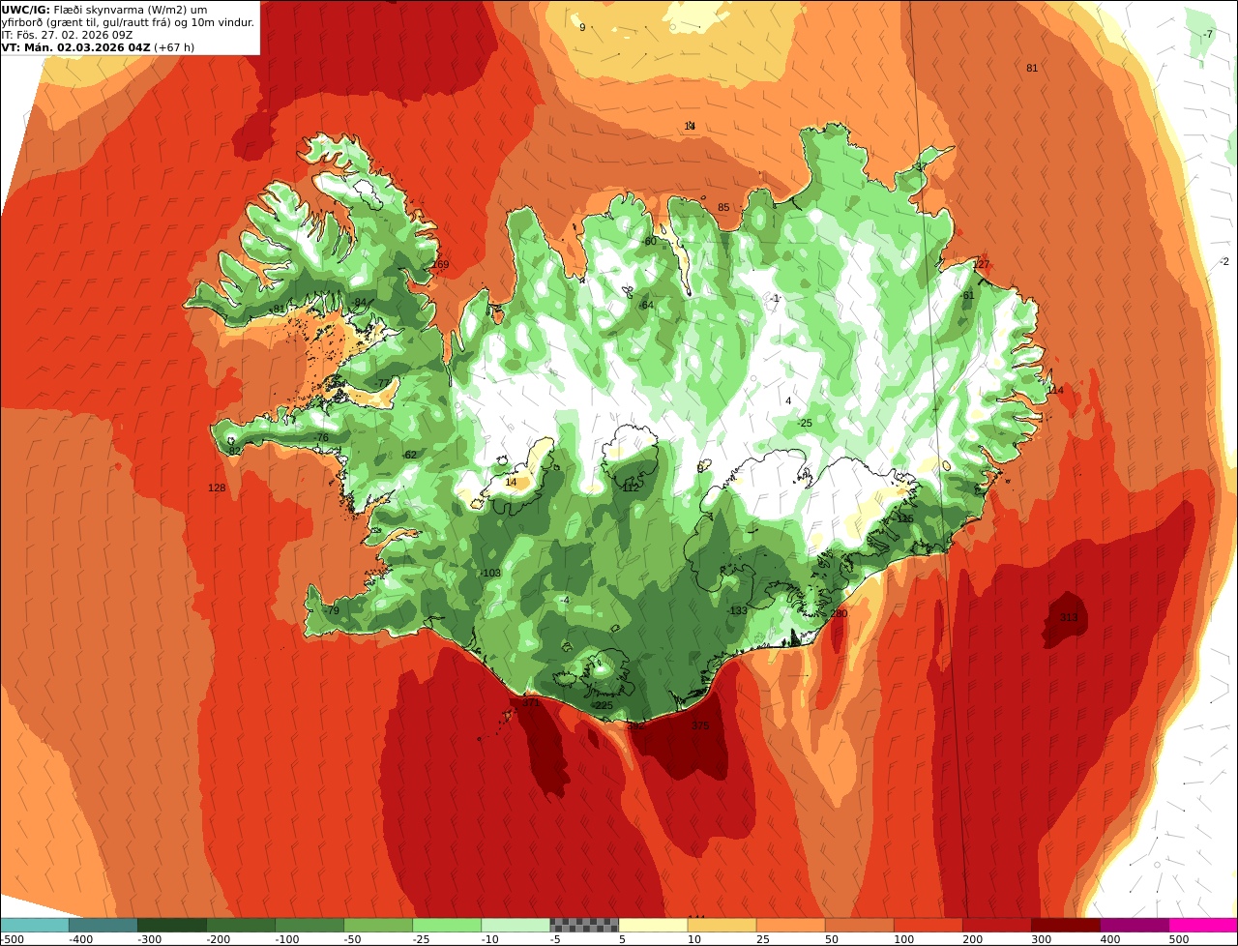Click the dark maroon 300 to 400 swatch
Image resolution: width=1238 pixels, height=946 pixels.
[x=1066, y=925]
